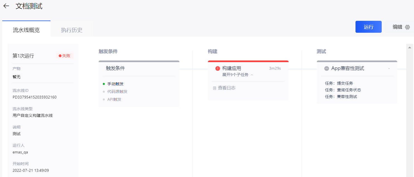Click the green dot beside 手动触发

point(104,84)
